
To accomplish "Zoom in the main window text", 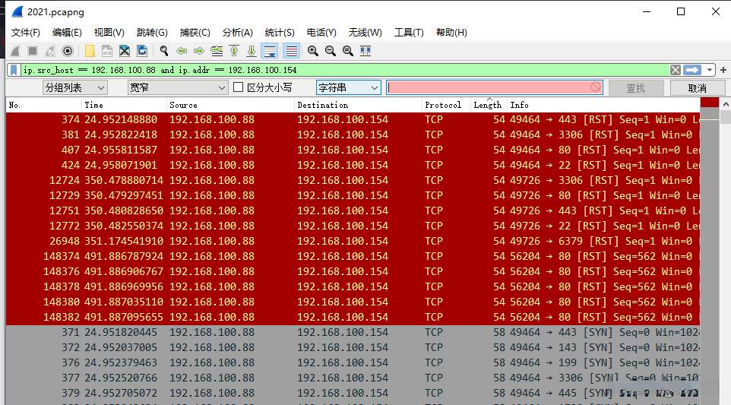I will click(x=313, y=51).
